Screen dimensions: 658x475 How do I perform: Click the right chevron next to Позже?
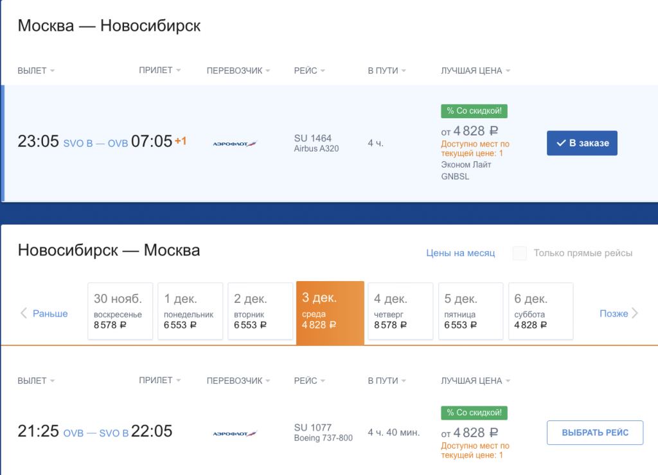click(635, 313)
